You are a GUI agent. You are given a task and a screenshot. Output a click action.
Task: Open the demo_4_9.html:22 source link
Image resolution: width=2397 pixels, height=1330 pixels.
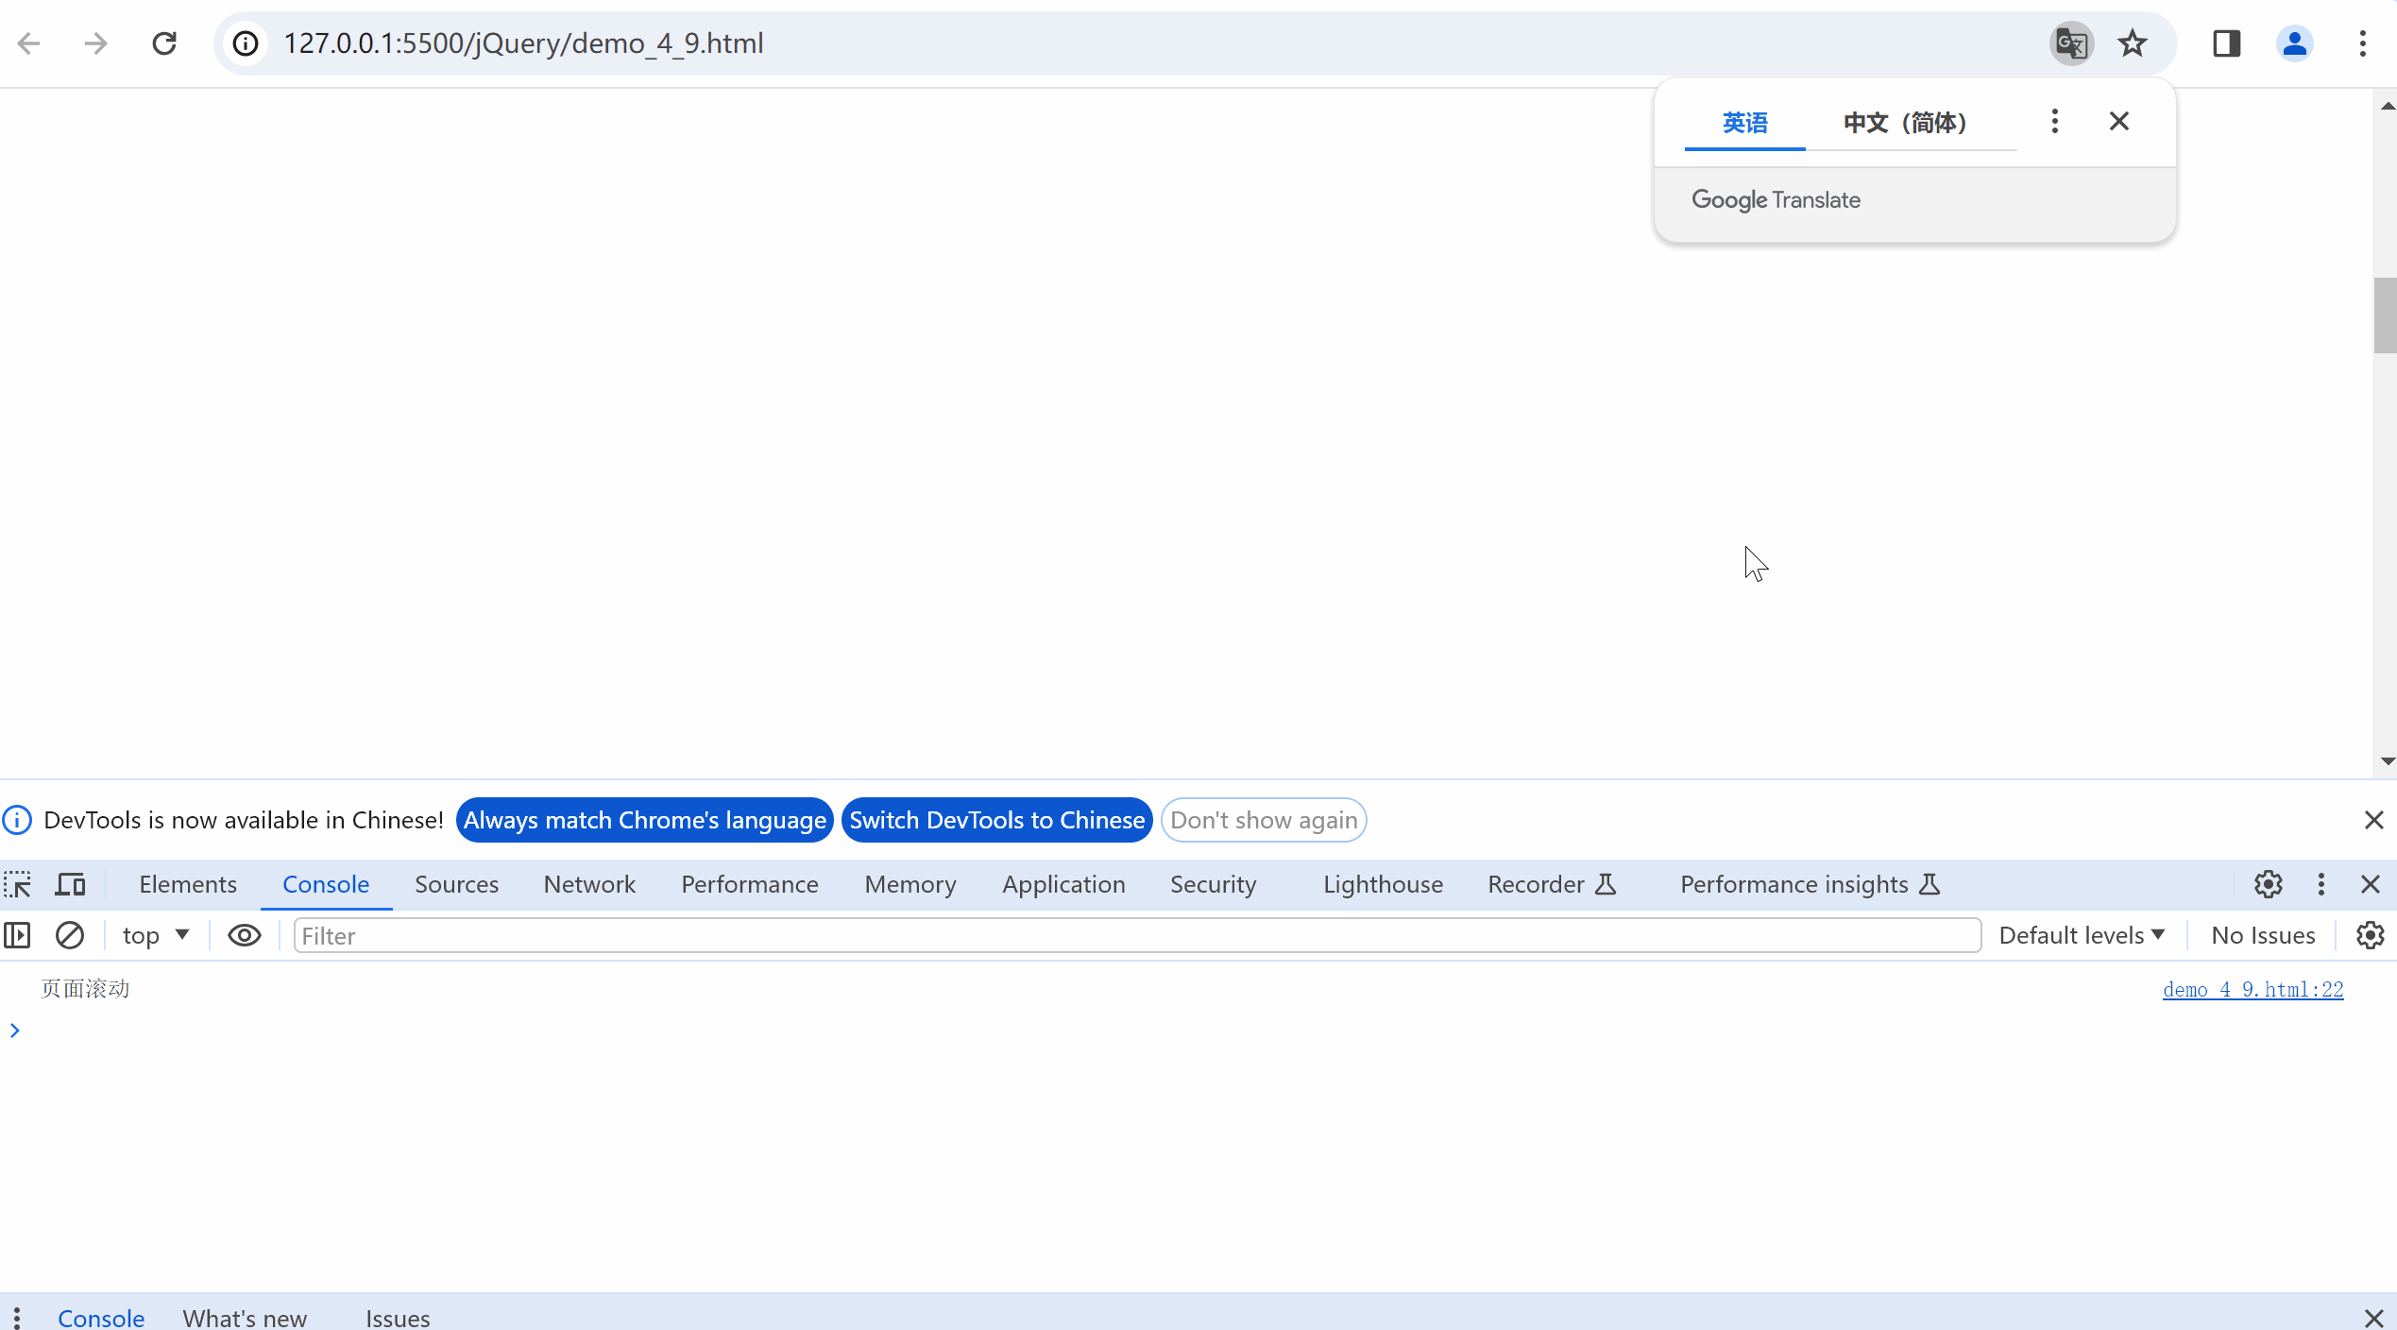[x=2252, y=990]
